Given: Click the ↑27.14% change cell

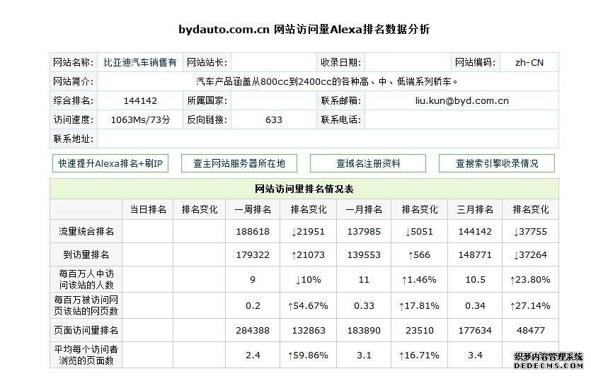Looking at the screenshot, I should (x=530, y=305).
